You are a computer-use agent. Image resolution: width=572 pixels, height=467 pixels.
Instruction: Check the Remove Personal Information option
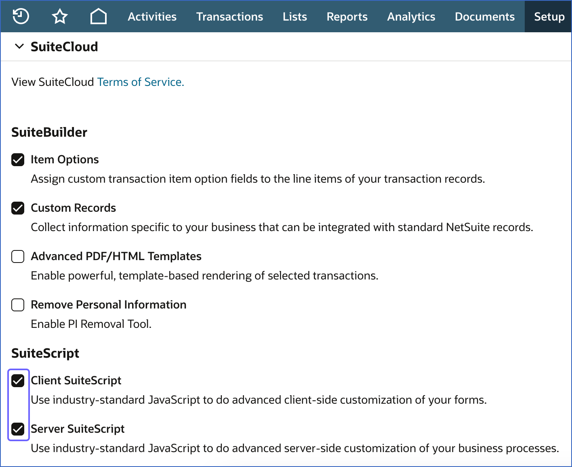(x=18, y=305)
